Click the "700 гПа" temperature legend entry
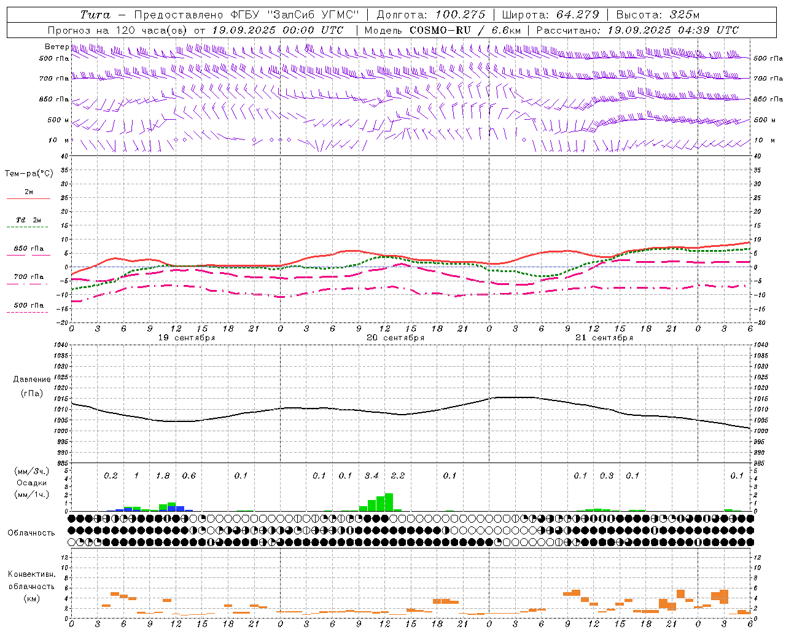This screenshot has width=786, height=629. pos(28,277)
